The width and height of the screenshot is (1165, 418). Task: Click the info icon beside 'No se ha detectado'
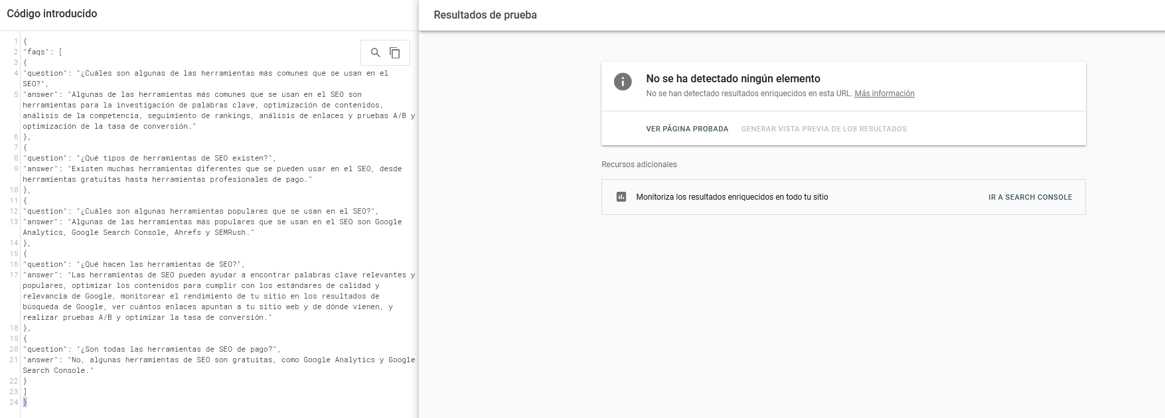(623, 82)
